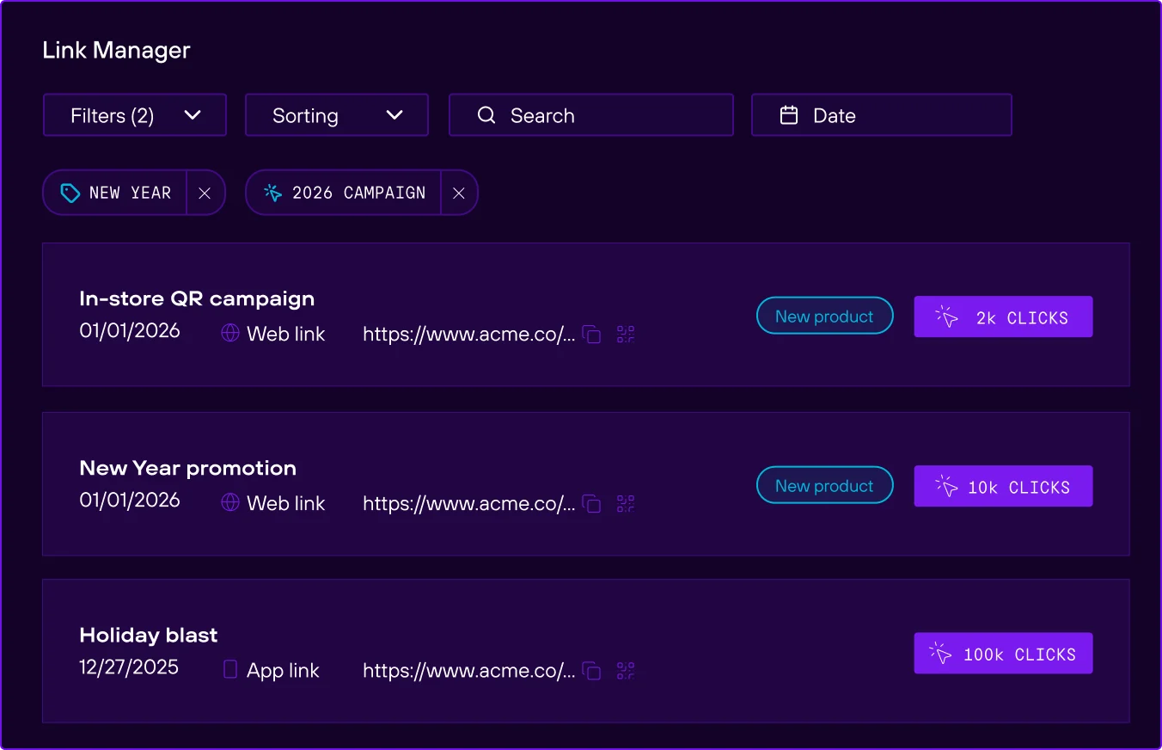Click the 100k CLICKS counter for Holiday blast

pyautogui.click(x=1002, y=653)
